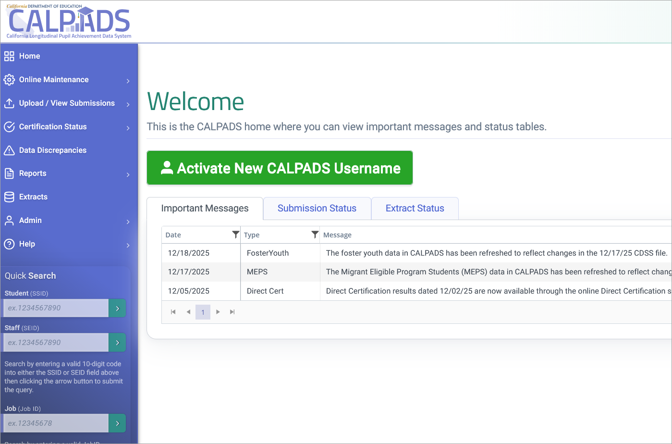Click the Admin person icon
This screenshot has height=444, width=672.
9,220
